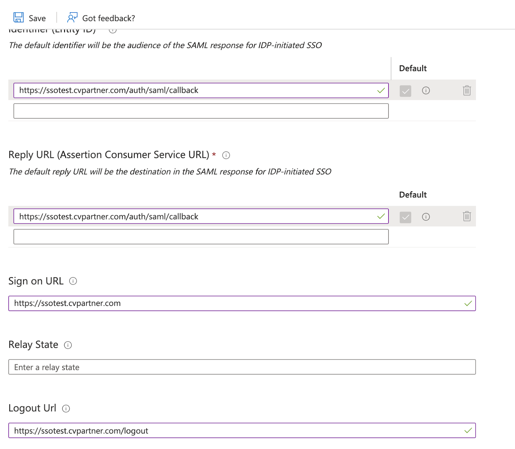Click the Got feedback person icon
Screen dimensions: 515x449
72,18
